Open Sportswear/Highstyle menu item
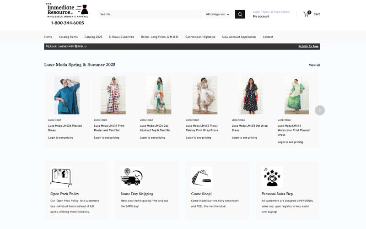Image resolution: width=366 pixels, height=229 pixels. [x=200, y=37]
